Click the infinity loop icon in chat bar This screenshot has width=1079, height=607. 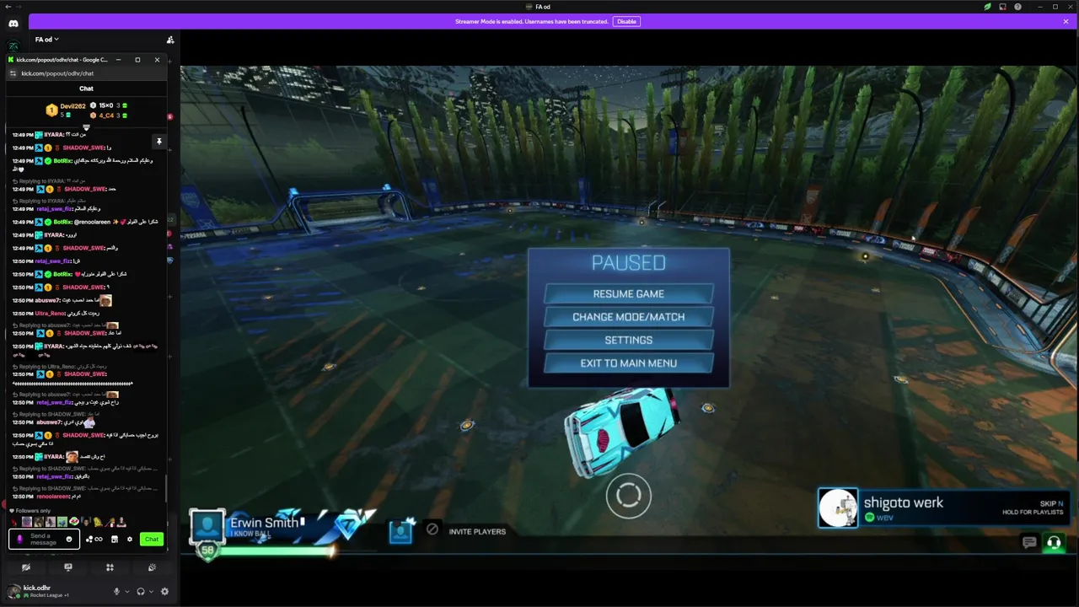pos(99,540)
